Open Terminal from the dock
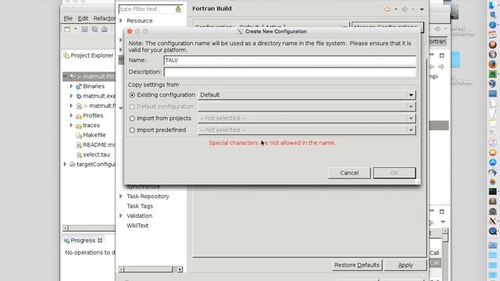Screen dimensions: 500x281 (493, 191)
